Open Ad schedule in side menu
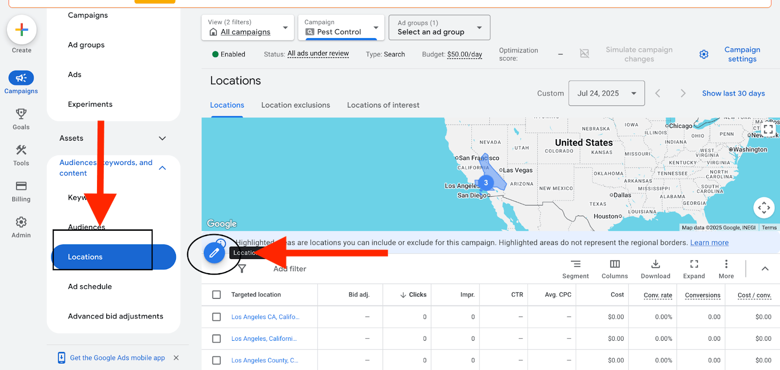This screenshot has width=780, height=370. [x=90, y=287]
